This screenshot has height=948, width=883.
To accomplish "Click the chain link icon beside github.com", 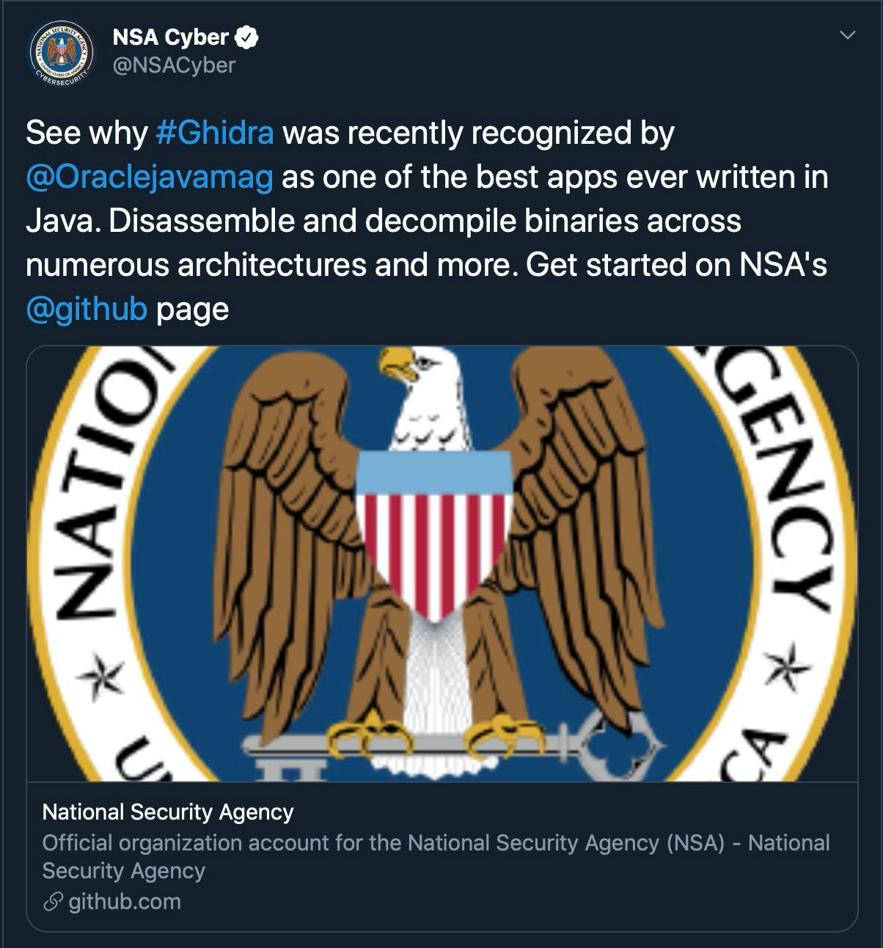I will [52, 903].
